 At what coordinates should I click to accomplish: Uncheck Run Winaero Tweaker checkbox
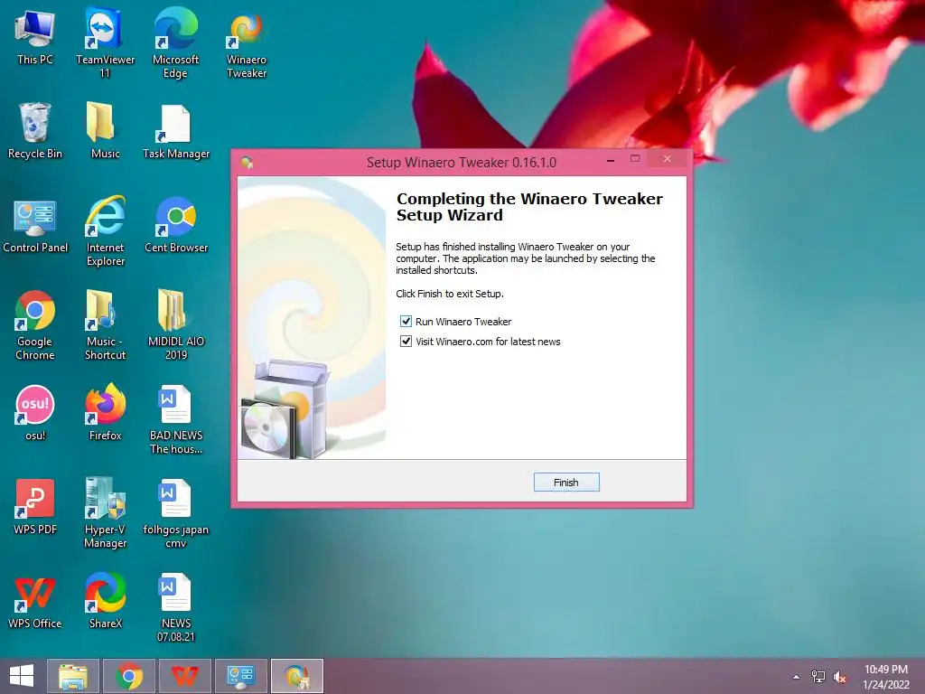tap(406, 322)
